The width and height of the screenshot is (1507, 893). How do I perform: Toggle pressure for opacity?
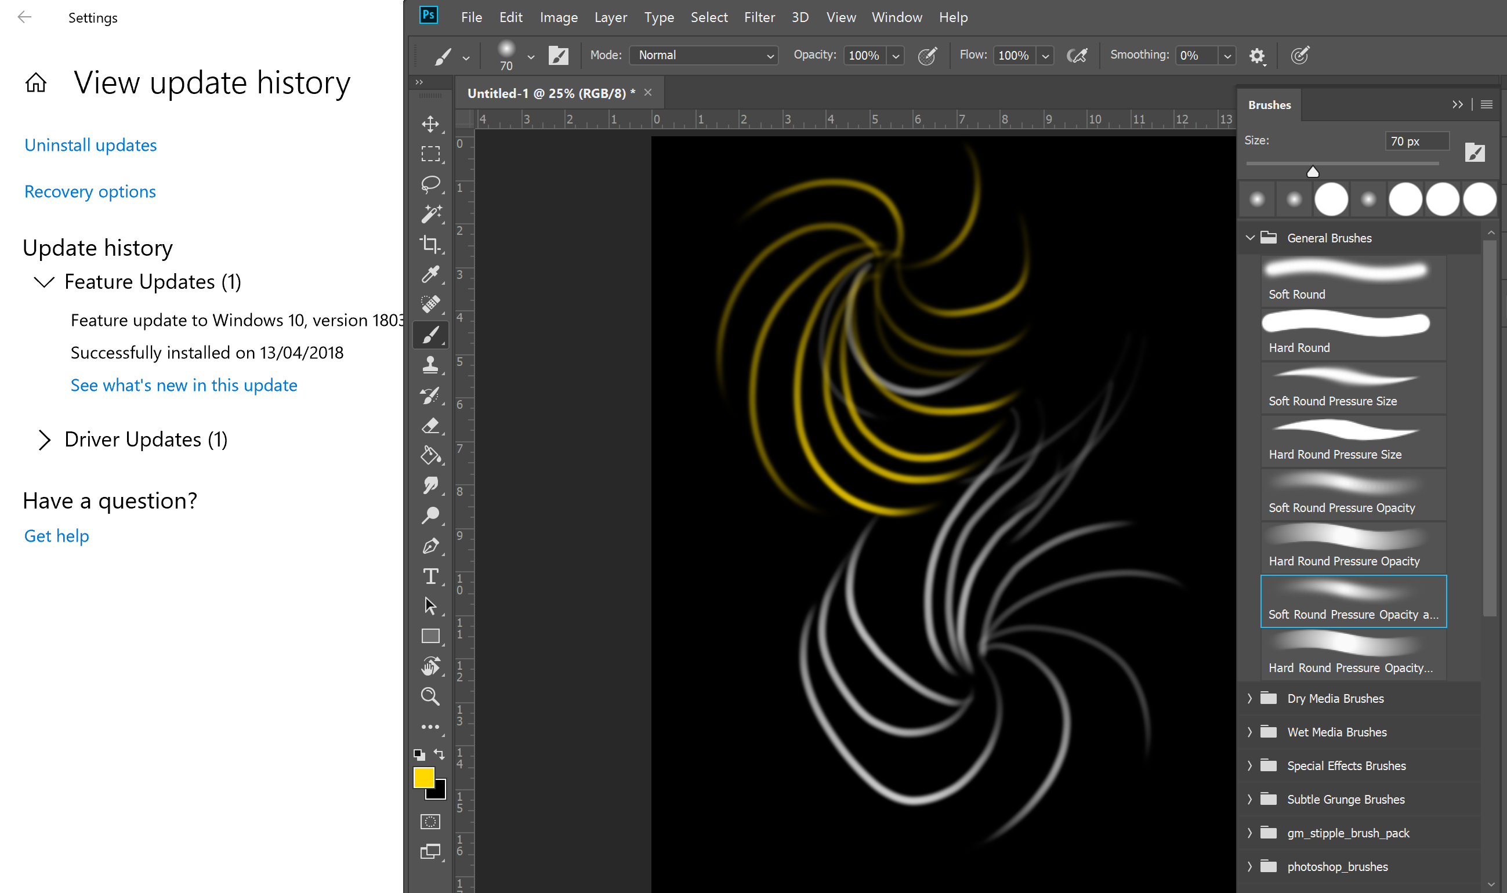(x=927, y=56)
